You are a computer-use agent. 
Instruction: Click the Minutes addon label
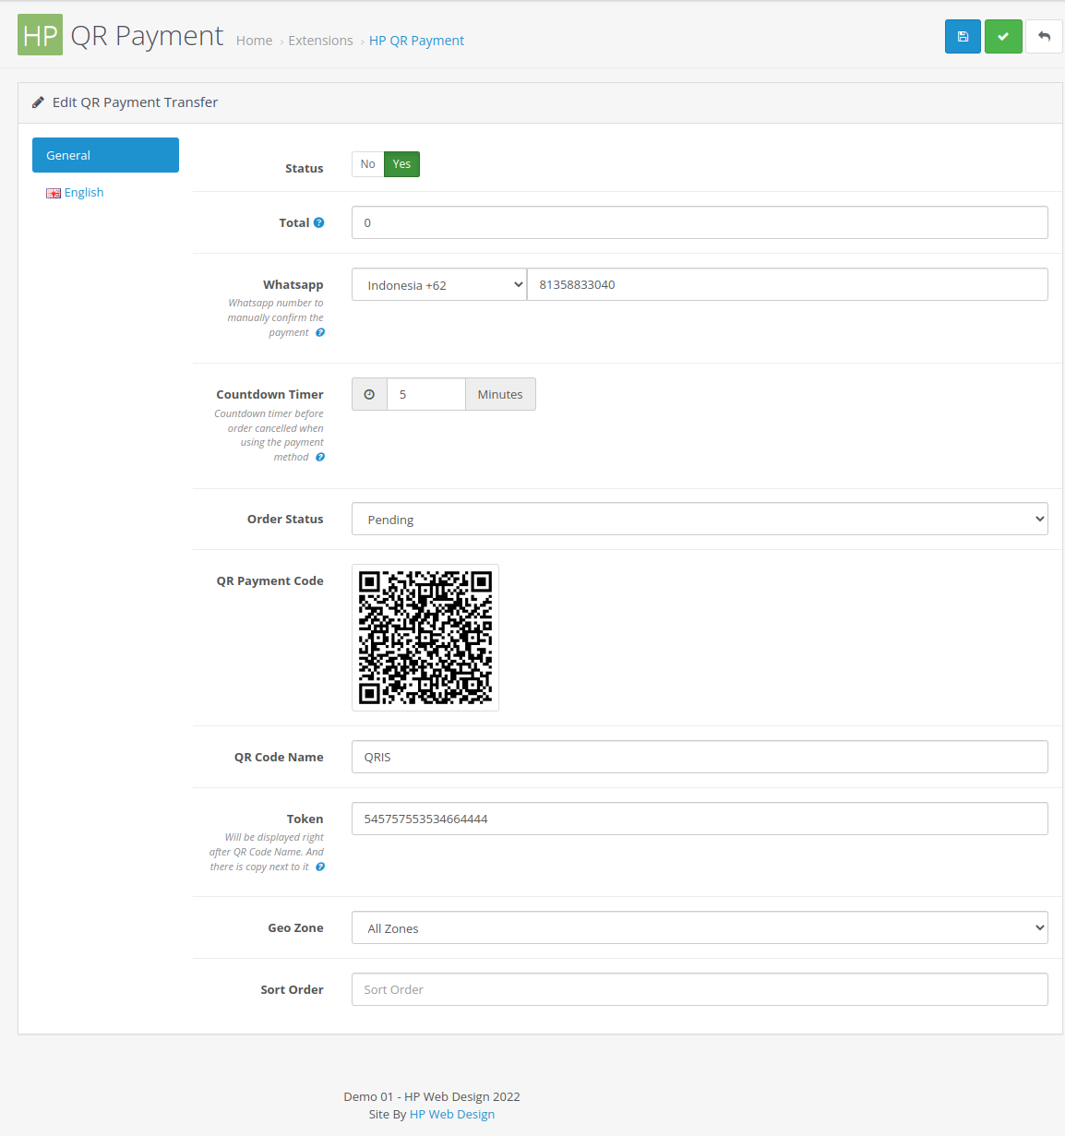500,394
